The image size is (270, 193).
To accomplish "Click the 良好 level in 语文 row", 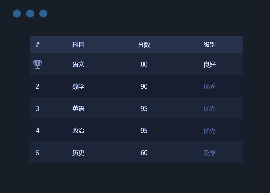I will [x=209, y=64].
